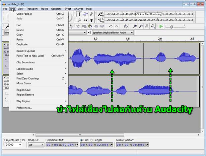Screen dimensions: 206x156
Task: Click the playback meter speaker icon
Action: click(x=100, y=20)
